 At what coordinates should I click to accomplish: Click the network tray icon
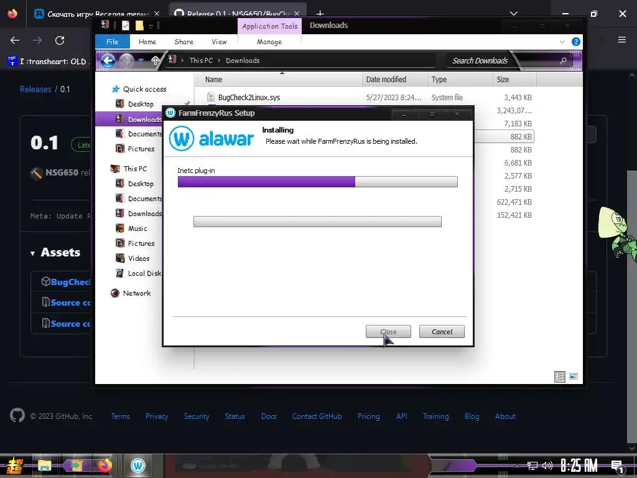point(532,466)
